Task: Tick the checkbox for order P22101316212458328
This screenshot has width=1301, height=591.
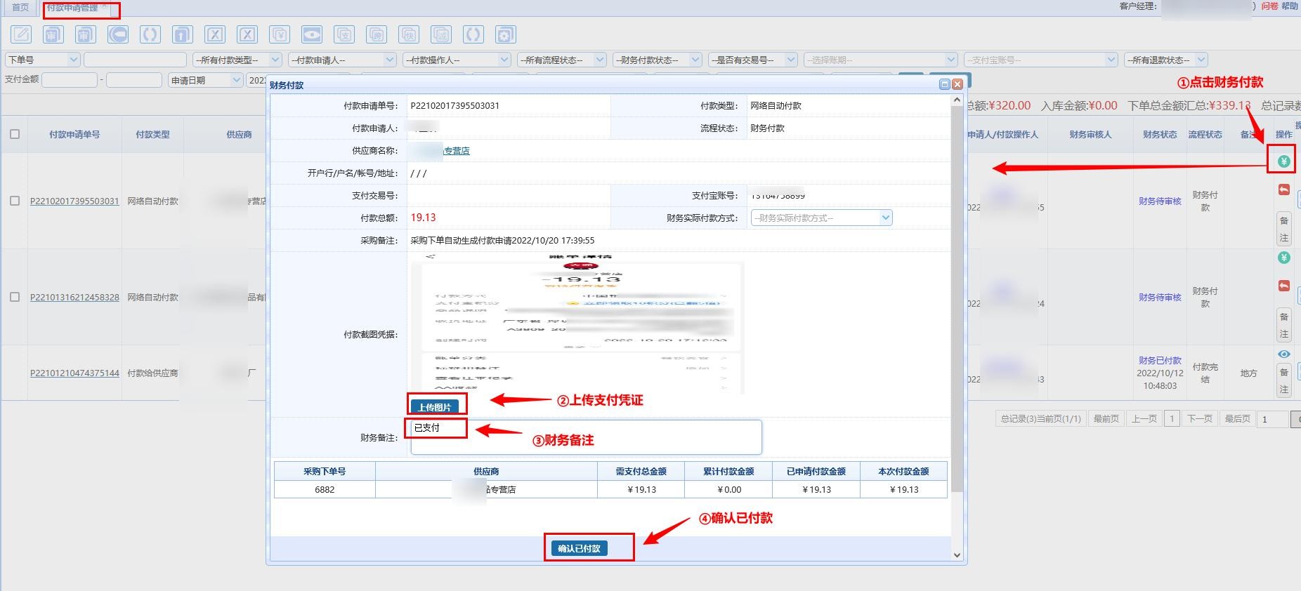Action: 15,297
